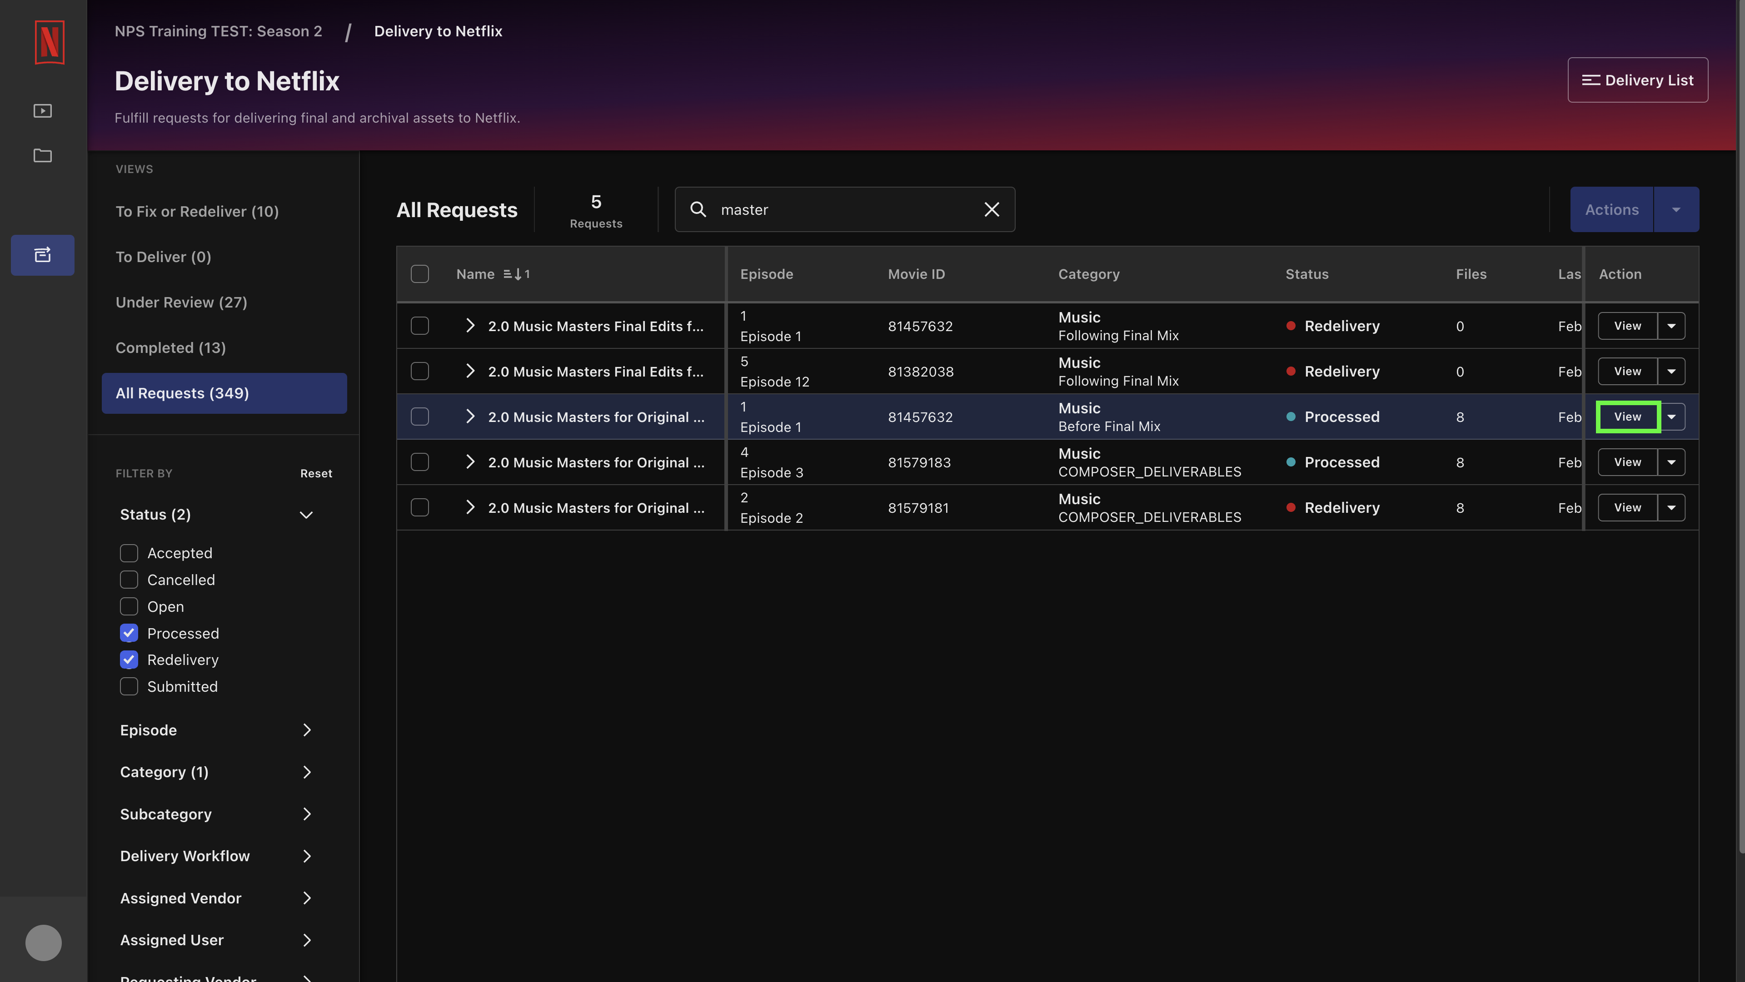Screen dimensions: 1745x982
Task: Click the Files column header
Action: click(x=1471, y=274)
